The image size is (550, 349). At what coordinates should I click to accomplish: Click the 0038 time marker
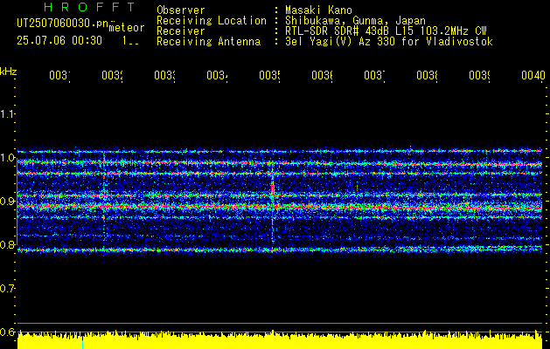[x=427, y=75]
